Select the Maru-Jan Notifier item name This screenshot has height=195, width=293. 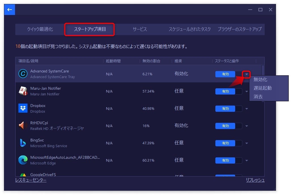click(x=46, y=89)
